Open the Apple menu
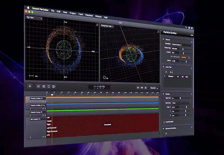224x155 pixels. pyautogui.click(x=28, y=7)
